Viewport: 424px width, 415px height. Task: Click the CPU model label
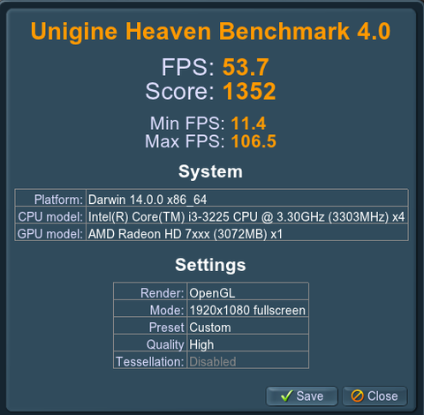pyautogui.click(x=50, y=217)
